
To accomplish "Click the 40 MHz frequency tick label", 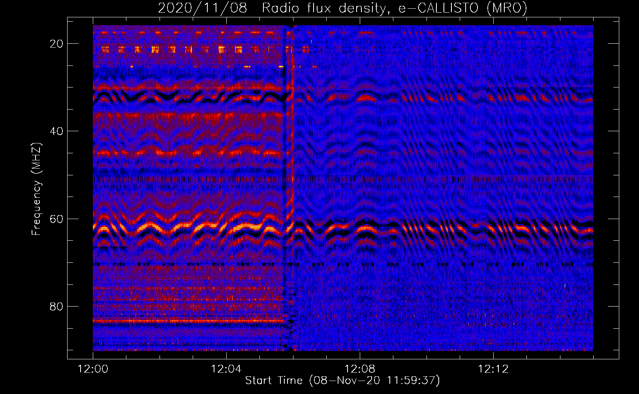I will pyautogui.click(x=56, y=131).
